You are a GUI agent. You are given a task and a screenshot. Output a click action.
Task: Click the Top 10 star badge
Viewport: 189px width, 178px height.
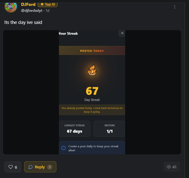point(48,5)
